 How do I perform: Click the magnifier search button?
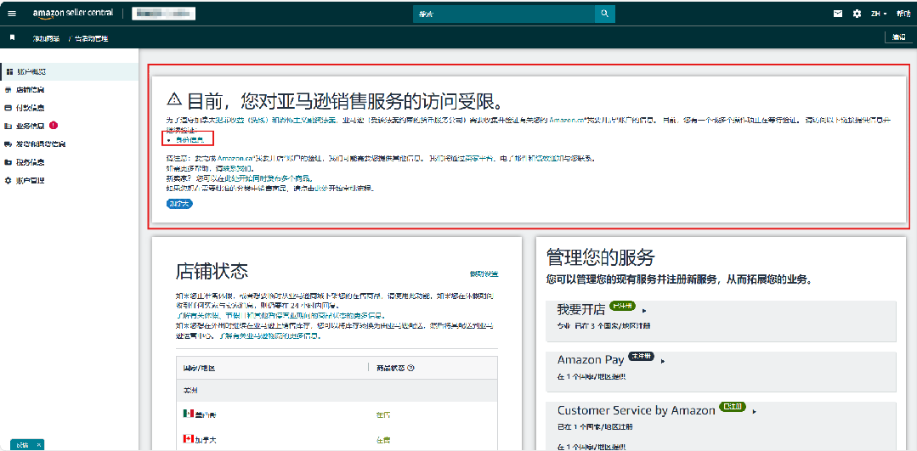[x=603, y=14]
